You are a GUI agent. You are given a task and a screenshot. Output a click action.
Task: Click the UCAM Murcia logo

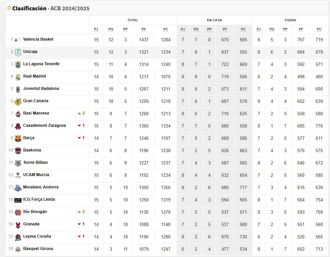pyautogui.click(x=18, y=176)
